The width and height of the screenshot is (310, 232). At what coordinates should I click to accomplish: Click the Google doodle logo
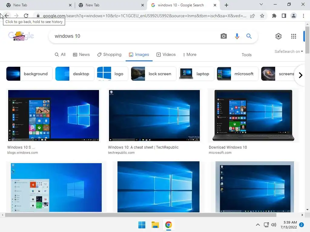(21, 36)
